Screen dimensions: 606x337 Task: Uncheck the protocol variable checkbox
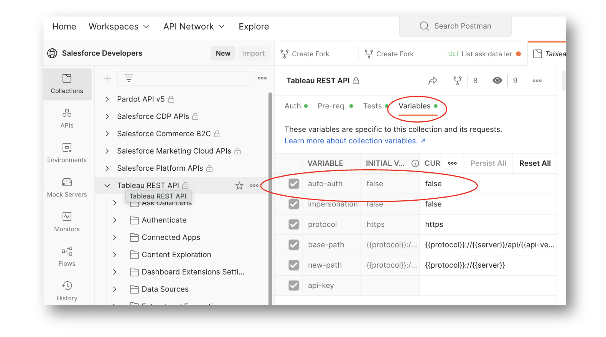(x=294, y=224)
